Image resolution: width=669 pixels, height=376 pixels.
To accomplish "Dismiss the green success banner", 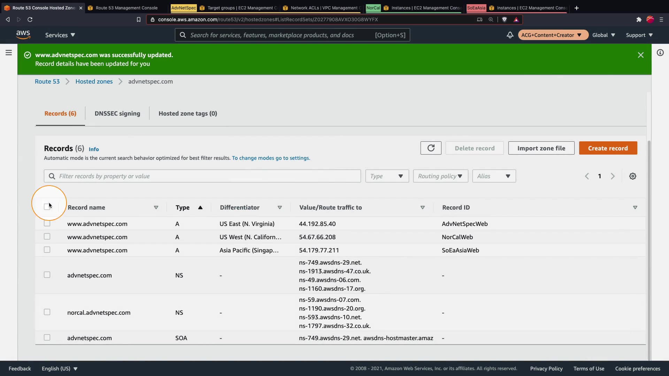I will click(640, 55).
